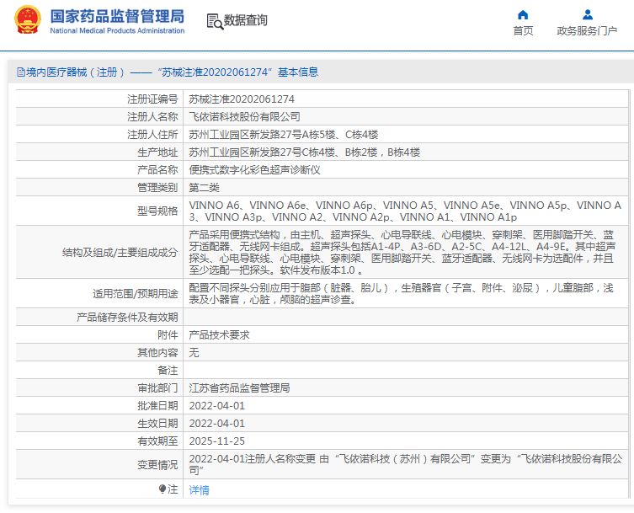Viewport: 634px width, 513px height.
Task: Click production address with C栋4楼、B栋2楼
Action: point(305,152)
